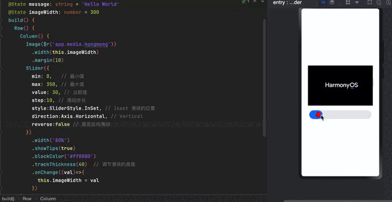Image resolution: width=392 pixels, height=202 pixels.
Task: Go to previous highlighted problem arrow
Action: (255, 2)
